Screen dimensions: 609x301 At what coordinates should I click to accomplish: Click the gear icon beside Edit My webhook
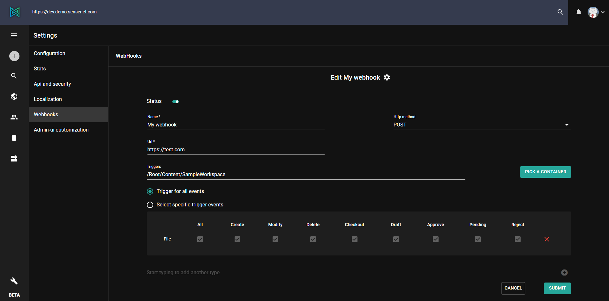tap(387, 77)
